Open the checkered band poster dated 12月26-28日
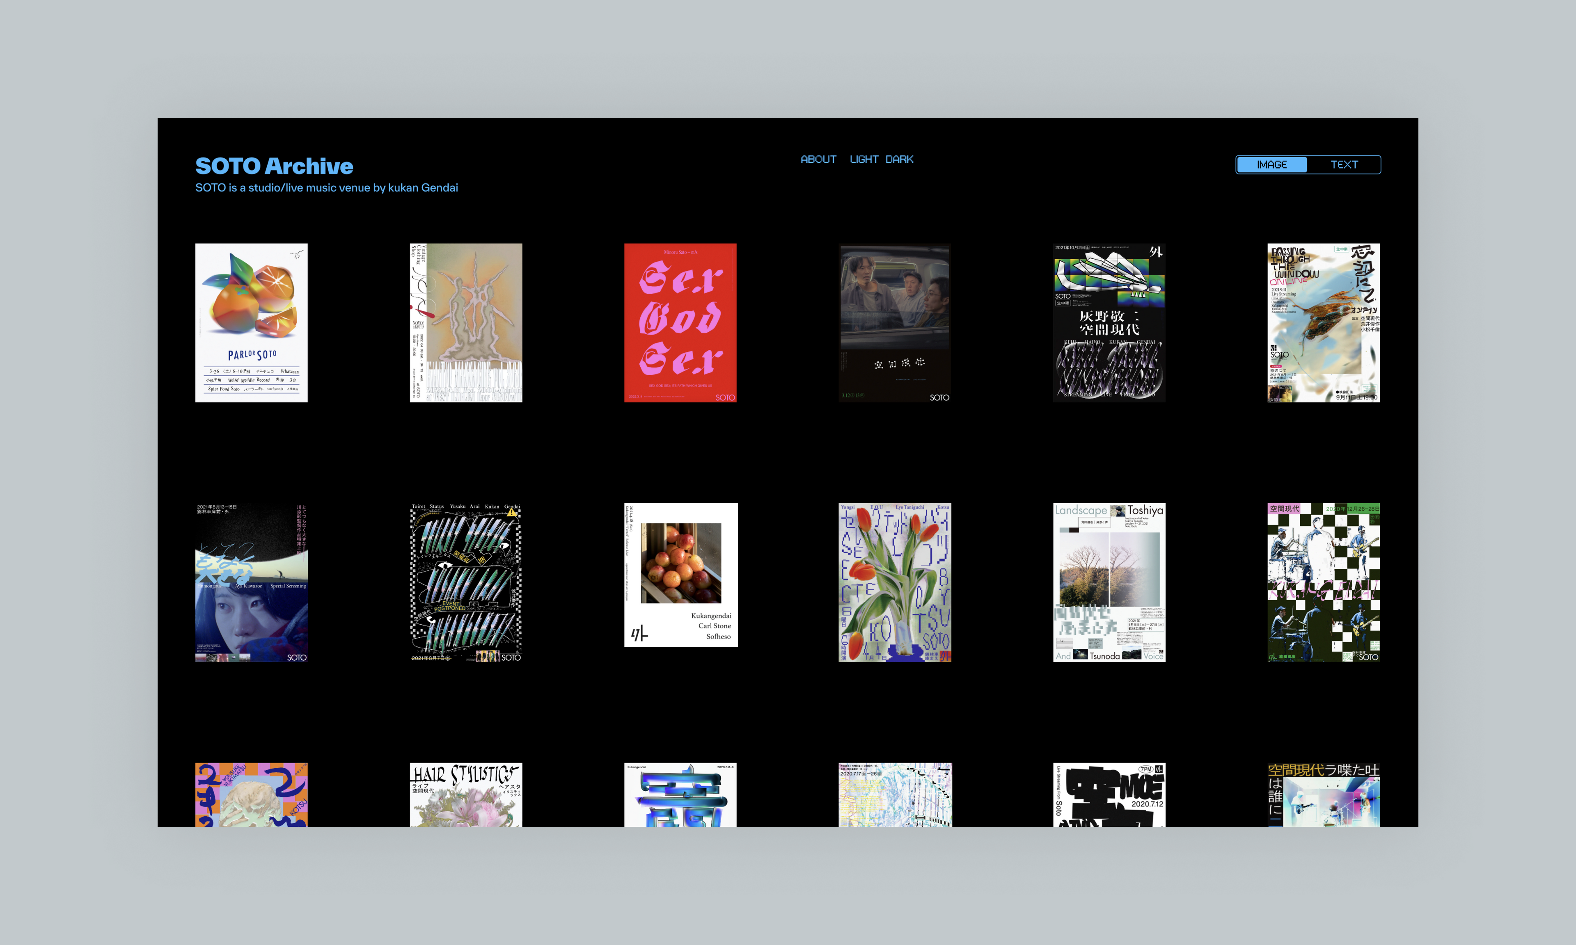The height and width of the screenshot is (945, 1576). 1324,583
